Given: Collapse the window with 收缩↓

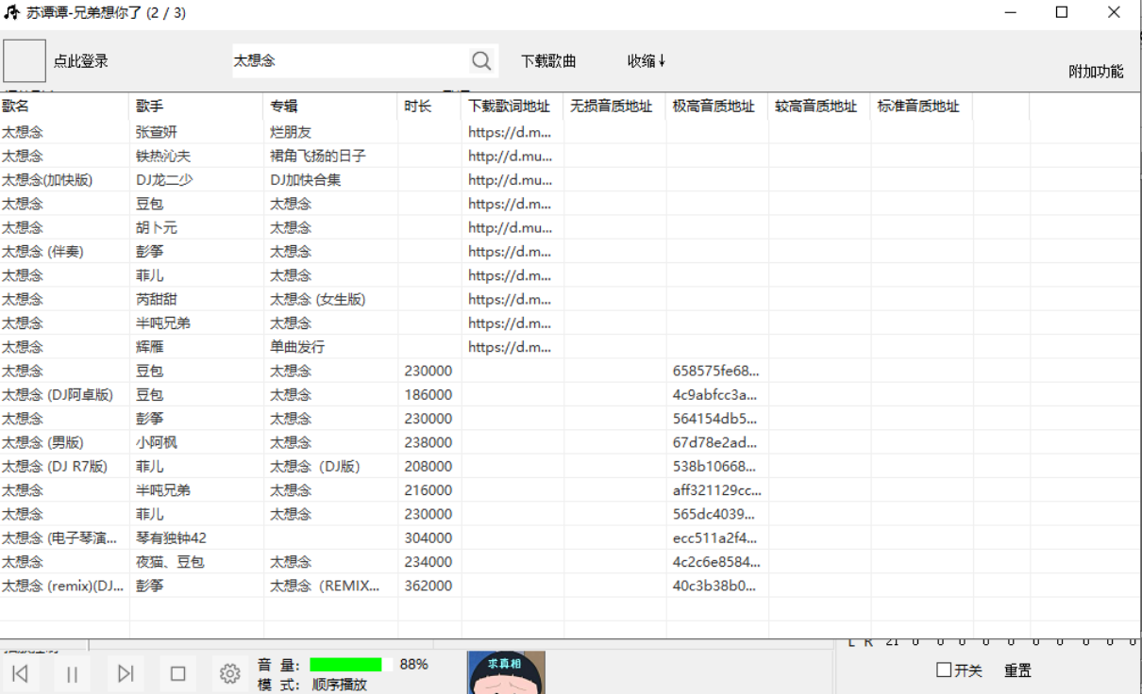Looking at the screenshot, I should 647,61.
